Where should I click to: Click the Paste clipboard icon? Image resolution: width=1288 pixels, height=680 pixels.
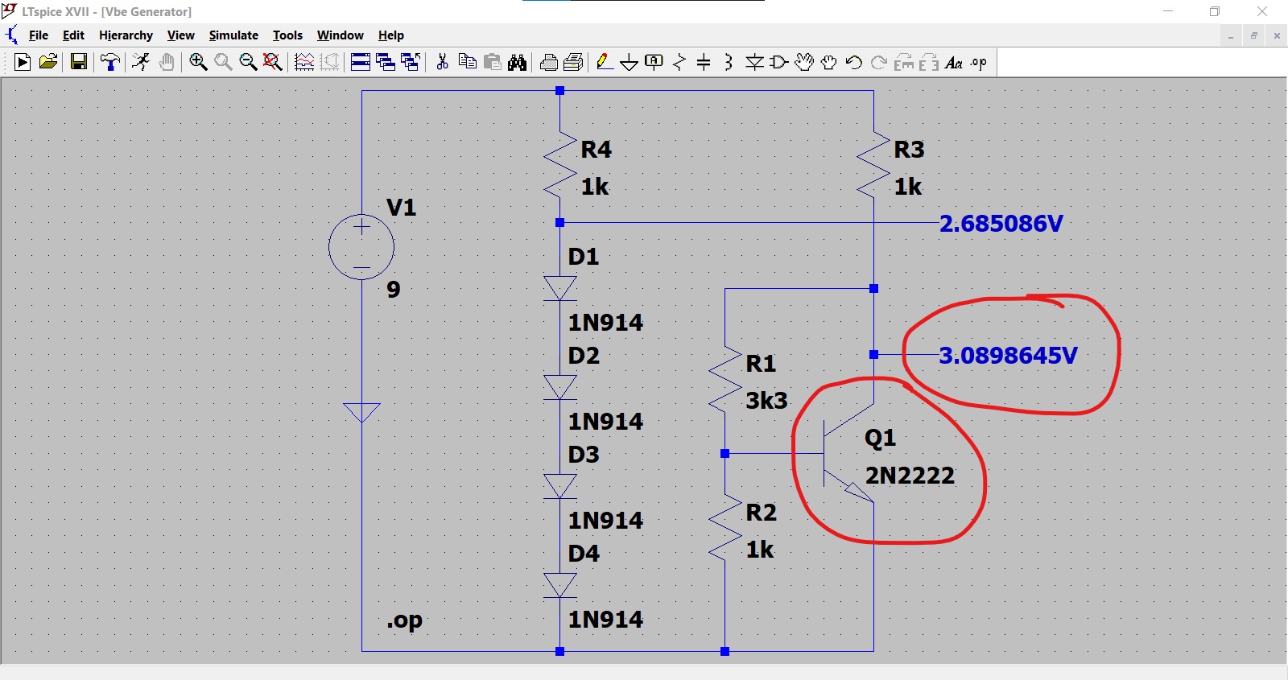(x=493, y=62)
